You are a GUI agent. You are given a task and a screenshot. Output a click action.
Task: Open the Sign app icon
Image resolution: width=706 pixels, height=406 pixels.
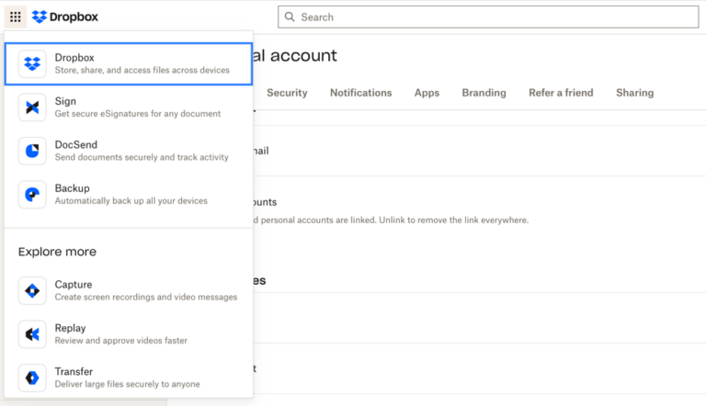32,107
